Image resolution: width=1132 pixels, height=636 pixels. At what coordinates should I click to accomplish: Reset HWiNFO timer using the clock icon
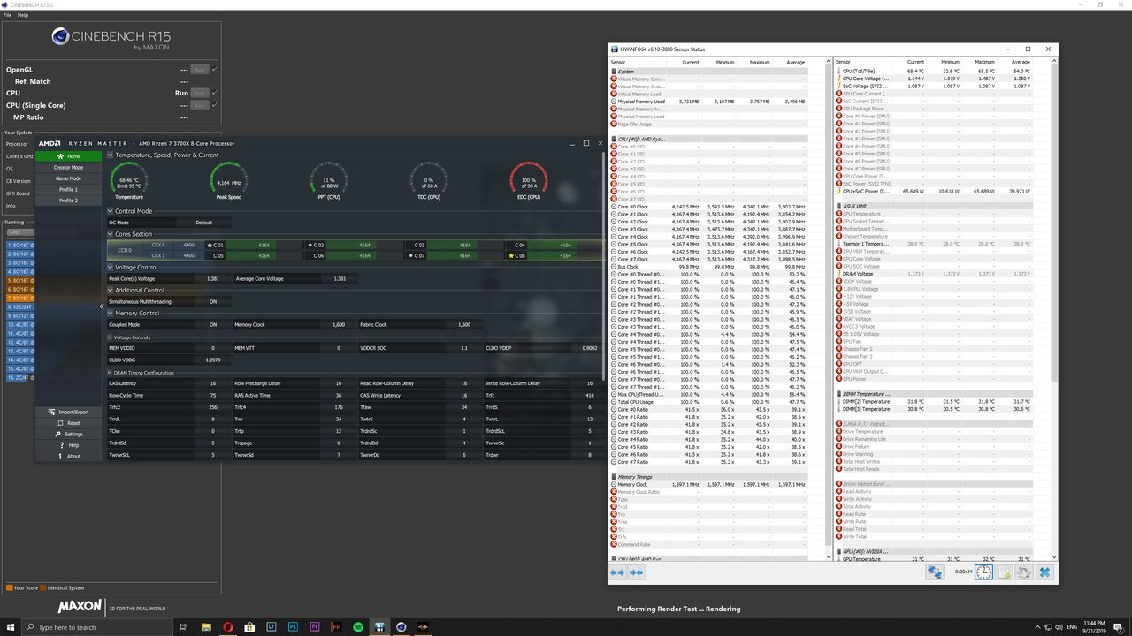[984, 572]
